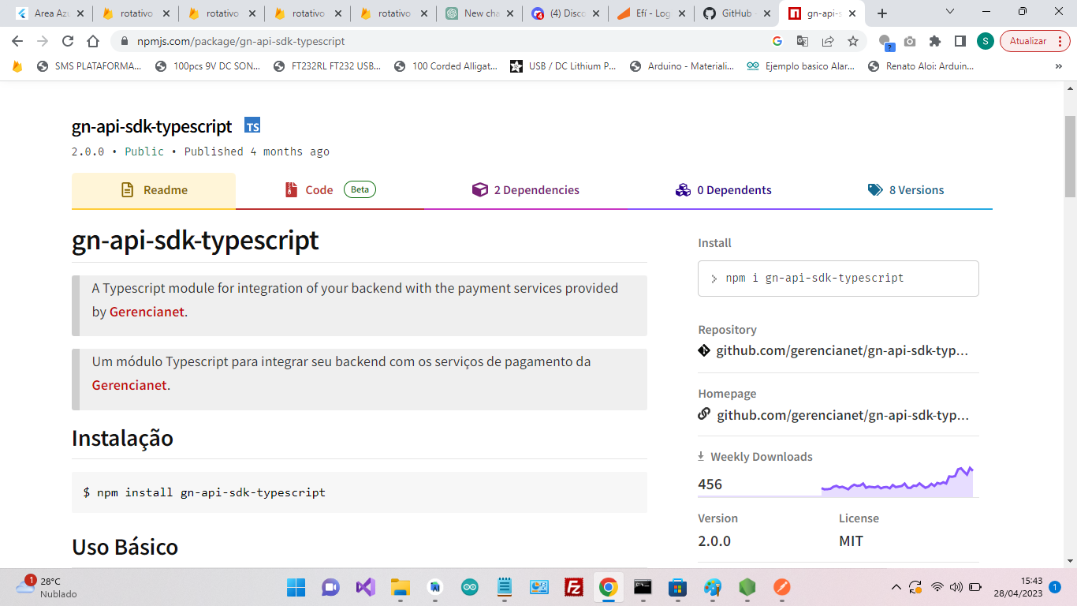Bookmark this page with the star icon

coord(853,41)
